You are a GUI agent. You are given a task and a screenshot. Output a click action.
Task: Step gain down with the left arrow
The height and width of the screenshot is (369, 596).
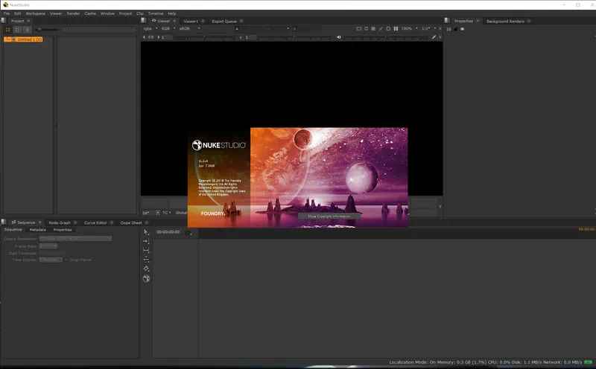[144, 37]
